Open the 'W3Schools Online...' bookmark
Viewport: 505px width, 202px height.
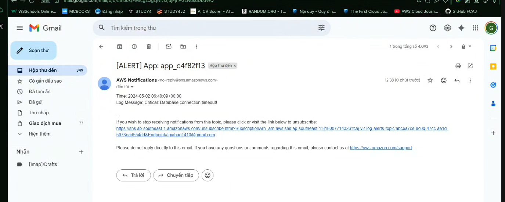(33, 11)
